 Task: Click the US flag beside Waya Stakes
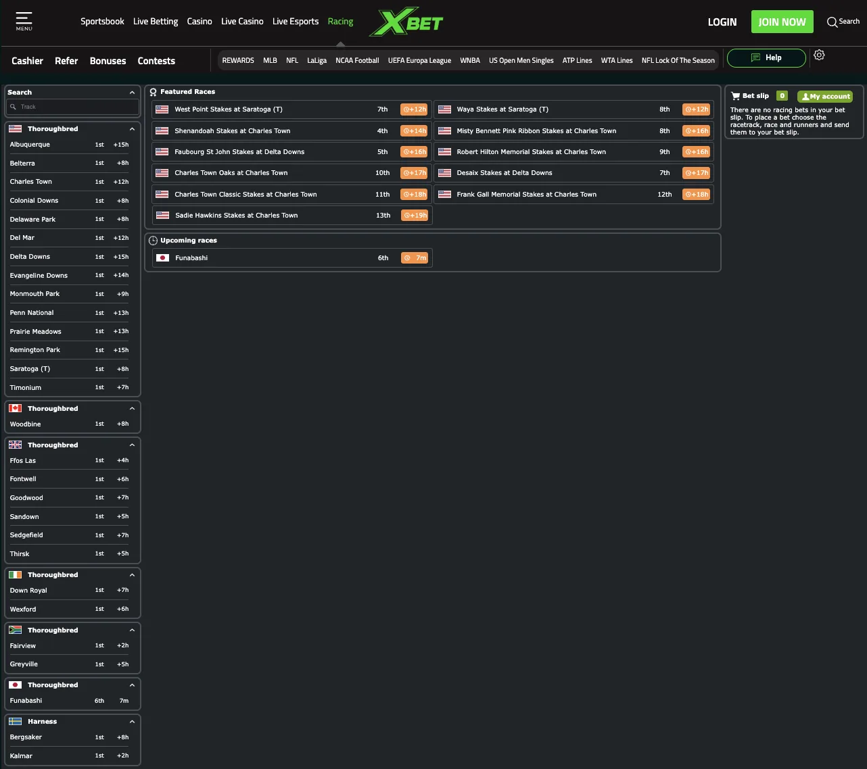pyautogui.click(x=444, y=109)
